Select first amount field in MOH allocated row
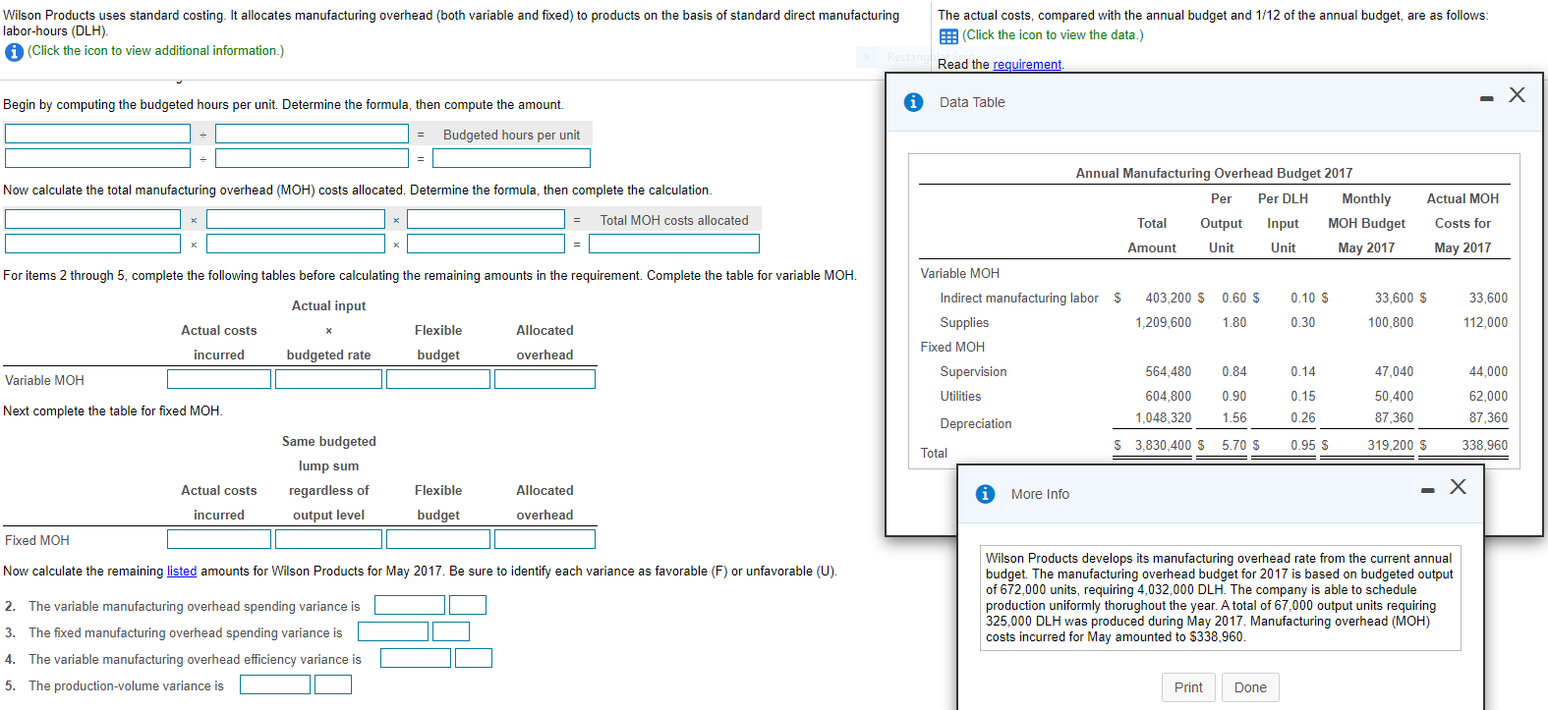This screenshot has height=710, width=1548. (x=92, y=244)
